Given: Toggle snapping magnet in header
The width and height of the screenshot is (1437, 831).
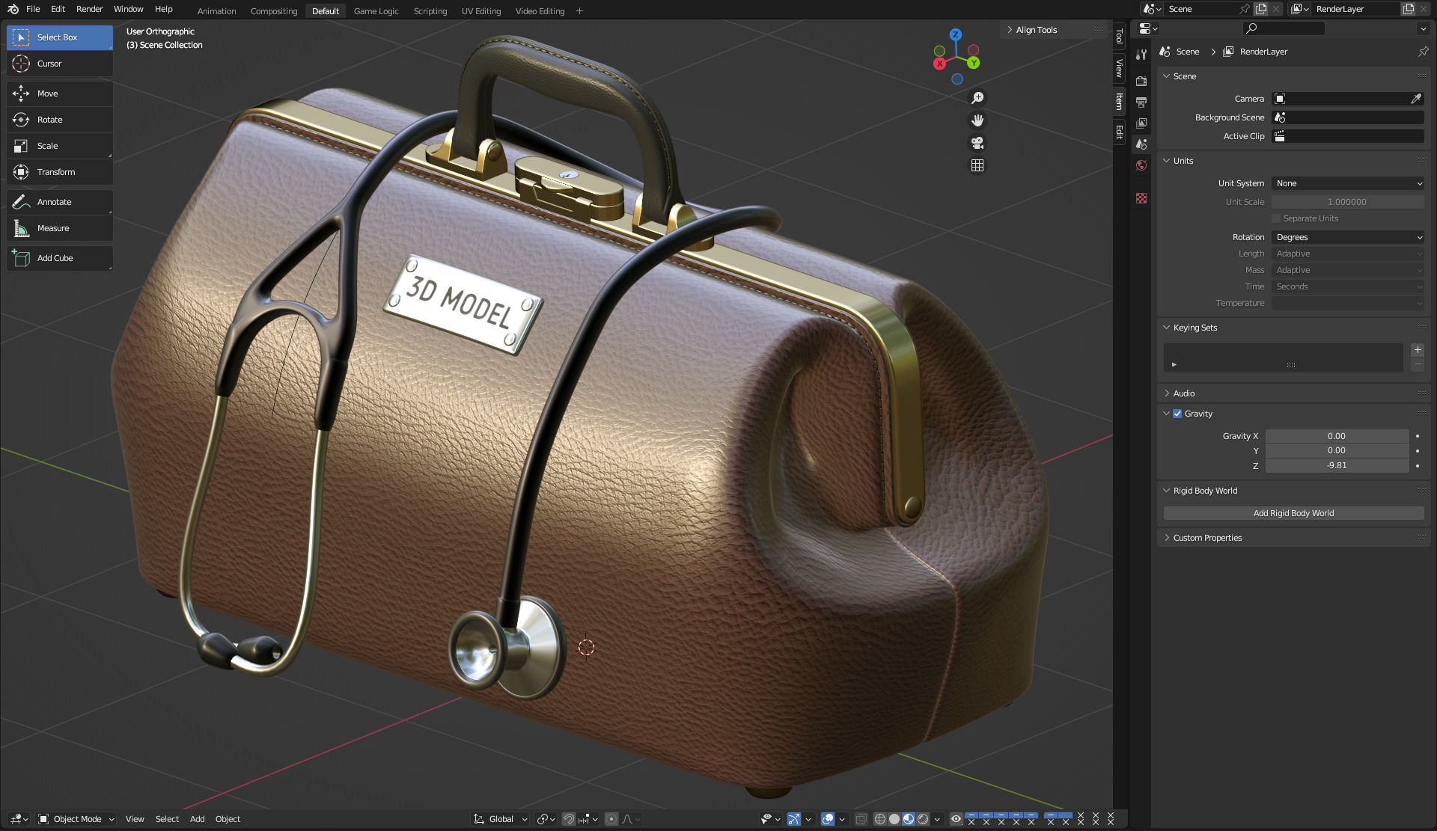Looking at the screenshot, I should click(x=569, y=819).
